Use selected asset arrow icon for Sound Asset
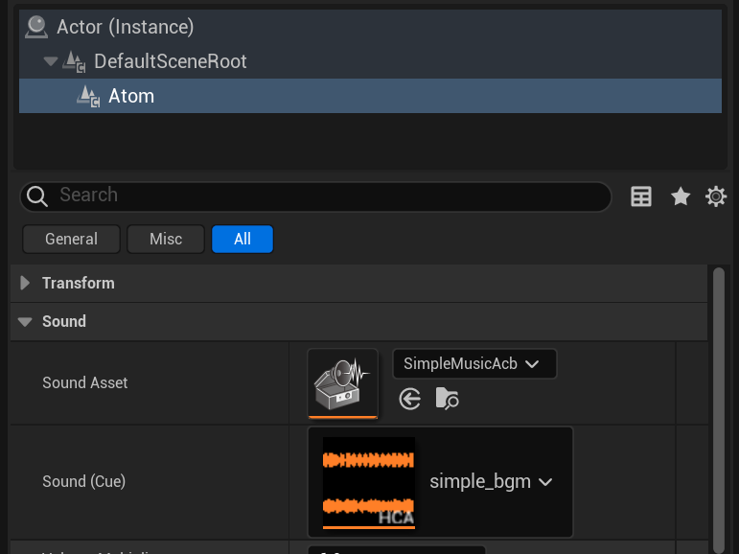The width and height of the screenshot is (739, 554). pos(409,399)
